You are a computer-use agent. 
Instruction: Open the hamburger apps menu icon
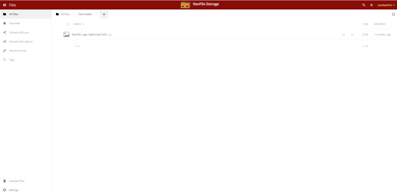[x=4, y=5]
